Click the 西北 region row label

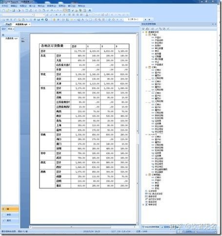43,162
